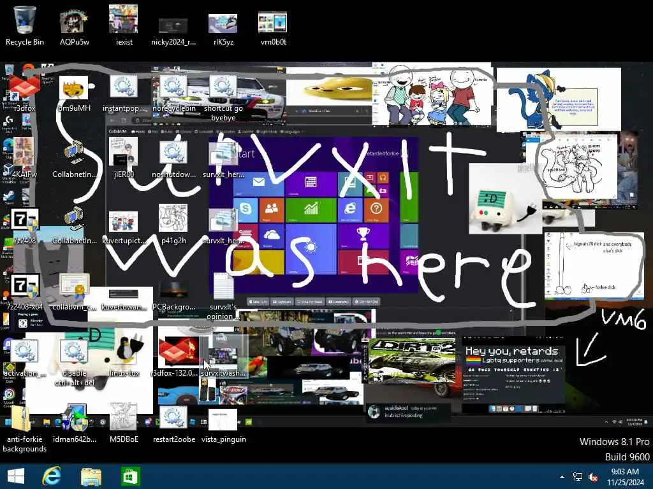
Task: Click the muted volume tray icon
Action: [x=593, y=477]
